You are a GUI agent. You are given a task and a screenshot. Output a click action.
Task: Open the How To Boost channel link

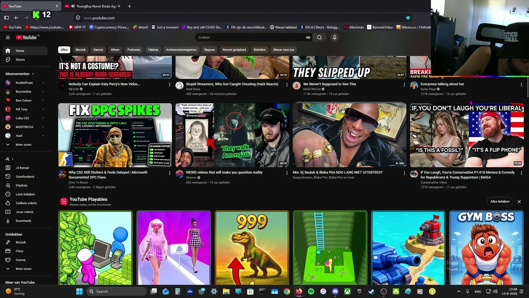(x=78, y=183)
